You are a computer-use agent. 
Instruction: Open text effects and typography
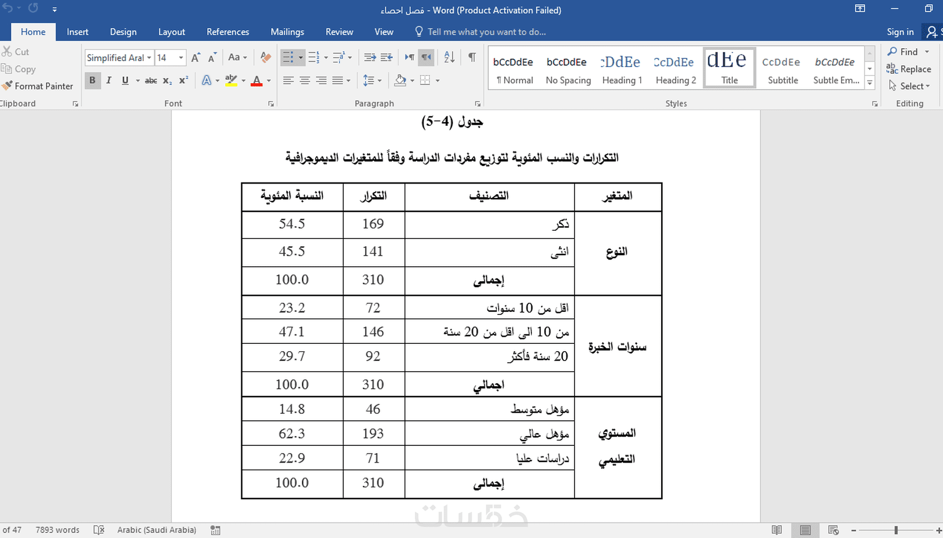tap(207, 80)
